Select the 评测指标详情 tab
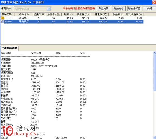 coord(9,48)
